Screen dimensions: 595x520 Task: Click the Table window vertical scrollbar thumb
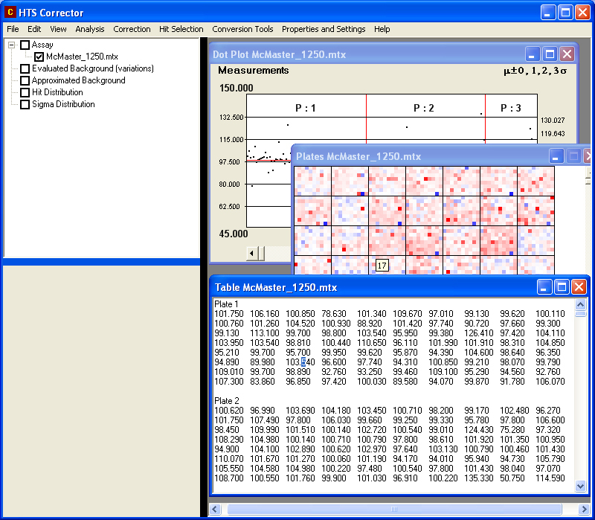point(580,313)
